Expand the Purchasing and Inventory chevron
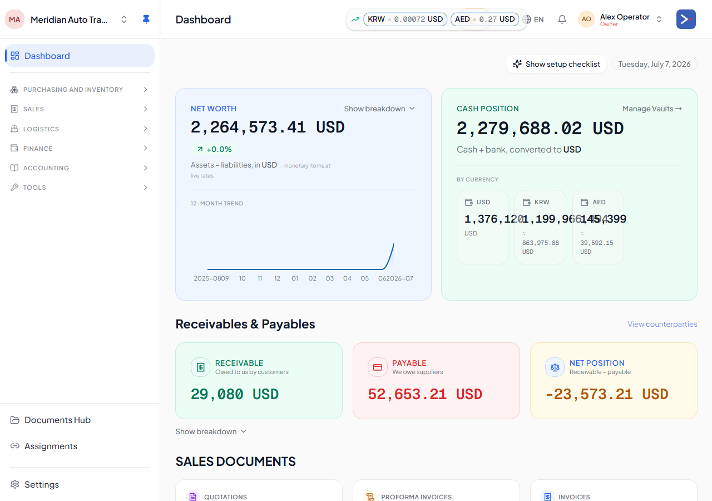Screen dimensions: 712x501 pyautogui.click(x=145, y=90)
